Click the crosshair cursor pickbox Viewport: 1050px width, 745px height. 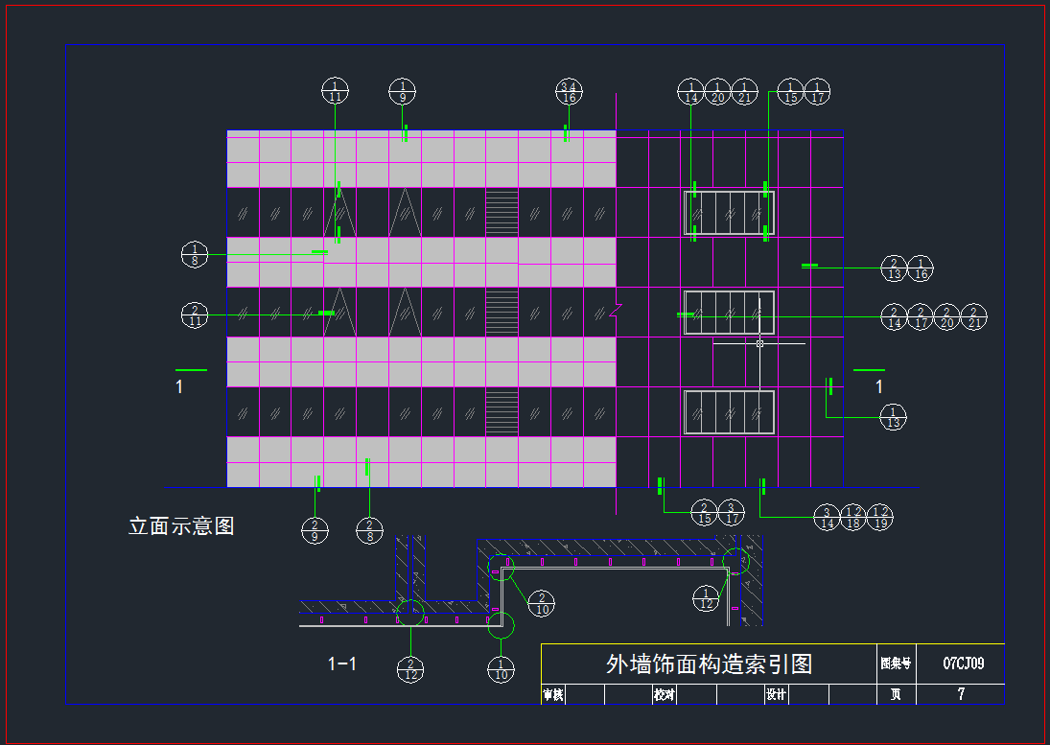759,342
